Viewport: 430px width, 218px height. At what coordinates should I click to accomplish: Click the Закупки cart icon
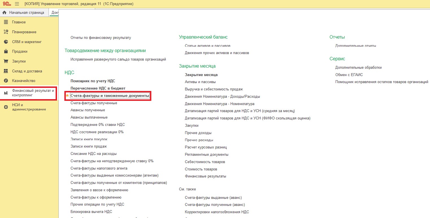click(x=6, y=61)
